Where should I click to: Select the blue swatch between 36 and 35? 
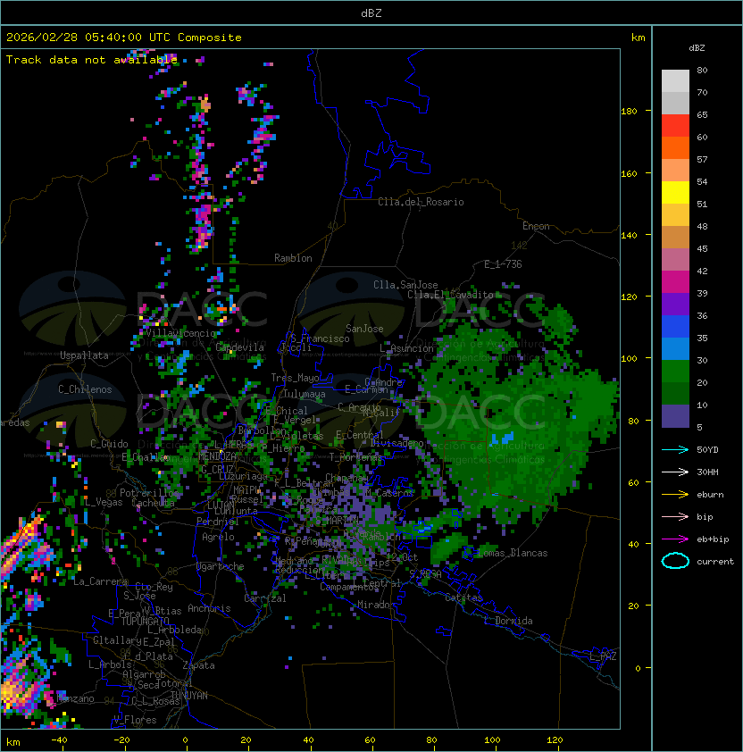coord(675,327)
